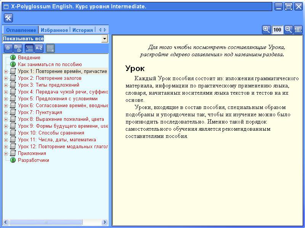The image size is (305, 228).
Task: Minimize the X-Polyglossum window
Action: tap(279, 6)
